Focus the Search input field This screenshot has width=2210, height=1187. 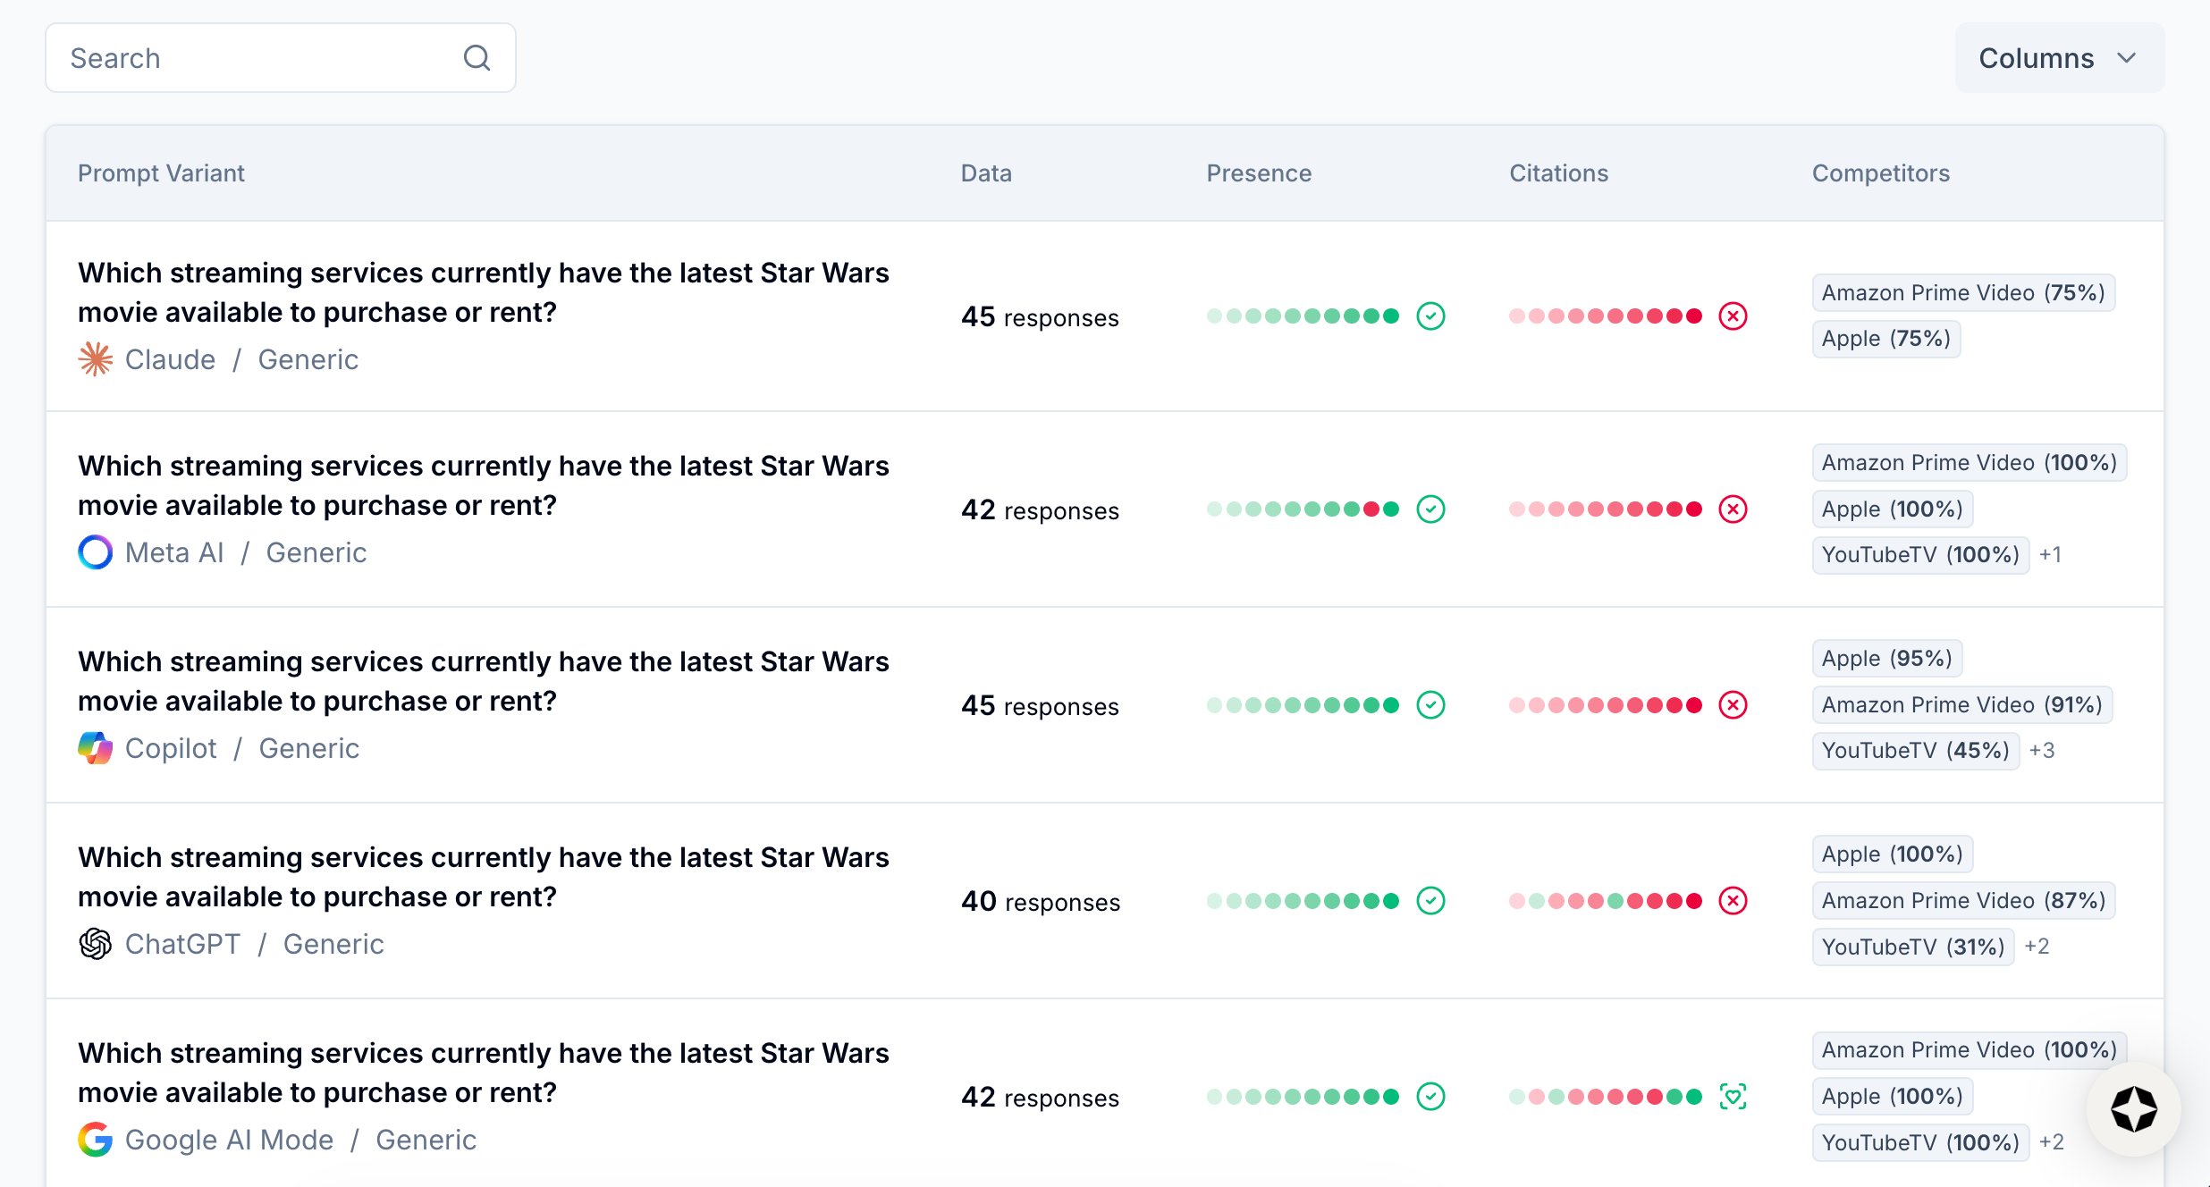(x=281, y=58)
